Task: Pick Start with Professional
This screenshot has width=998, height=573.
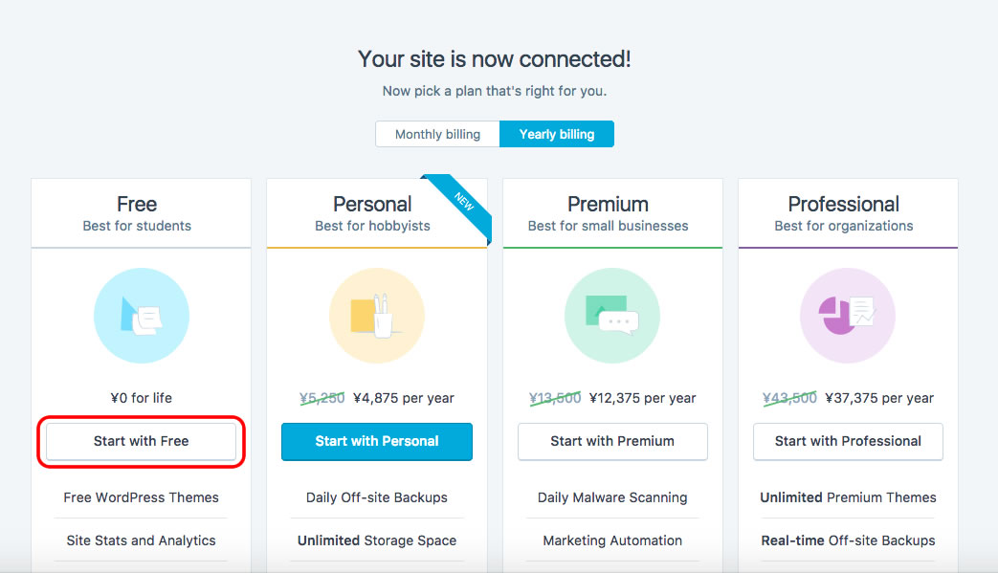Action: tap(848, 441)
